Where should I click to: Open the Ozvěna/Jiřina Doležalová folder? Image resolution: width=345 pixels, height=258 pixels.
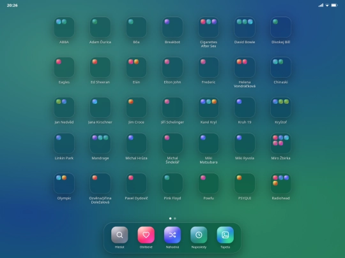coord(100,183)
